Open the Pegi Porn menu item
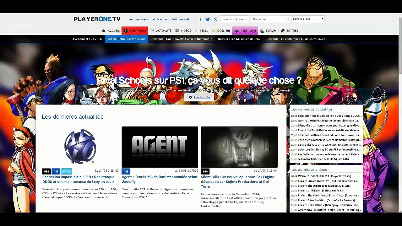 [245, 31]
